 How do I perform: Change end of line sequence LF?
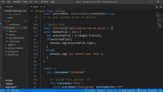point(115,90)
